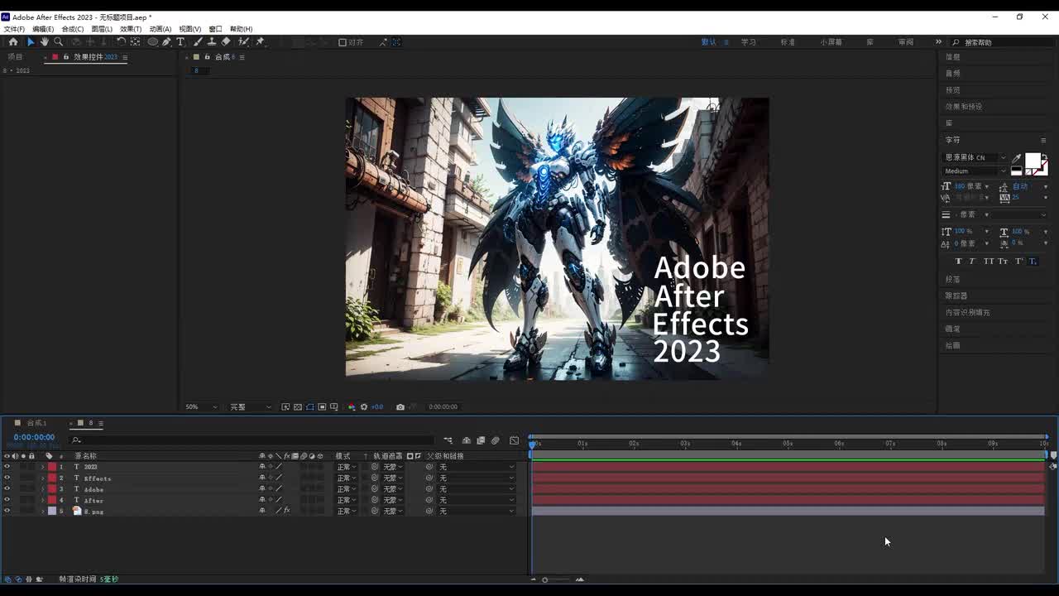The height and width of the screenshot is (596, 1059).
Task: Toggle lock on effect controls 2023 tab
Action: pos(66,57)
